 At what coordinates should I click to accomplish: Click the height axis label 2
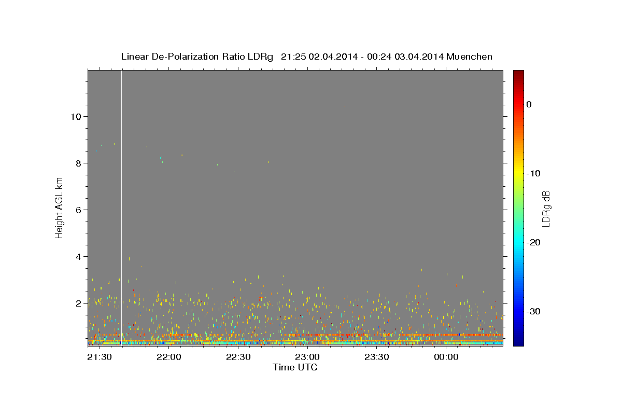[x=78, y=303]
